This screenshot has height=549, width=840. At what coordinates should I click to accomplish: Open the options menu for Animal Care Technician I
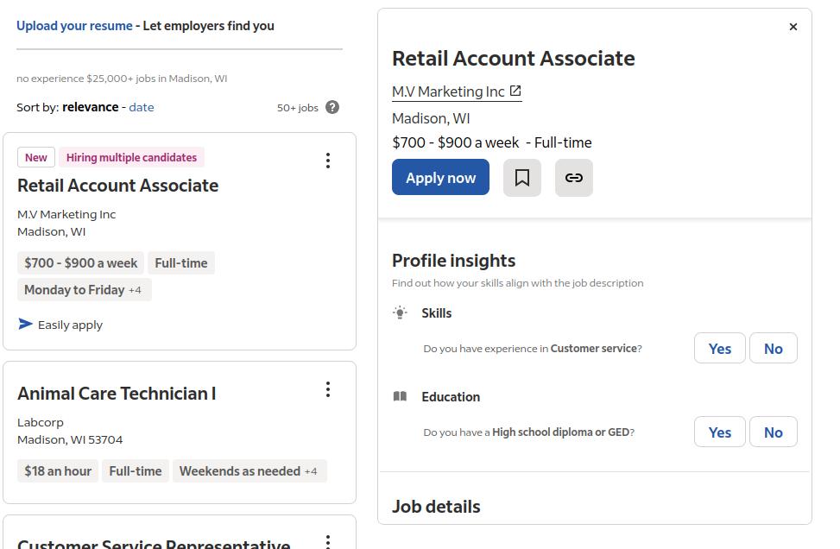click(x=328, y=389)
